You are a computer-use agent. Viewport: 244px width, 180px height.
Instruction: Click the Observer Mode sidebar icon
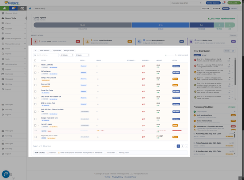tap(3, 13)
